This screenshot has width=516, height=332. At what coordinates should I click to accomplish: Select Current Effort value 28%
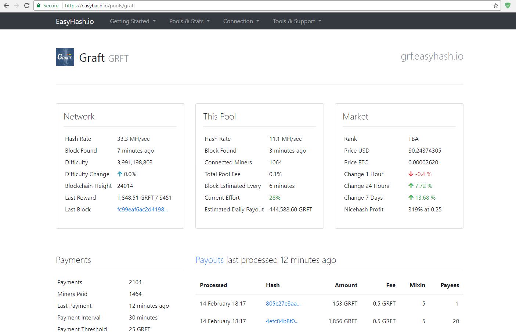click(x=275, y=197)
